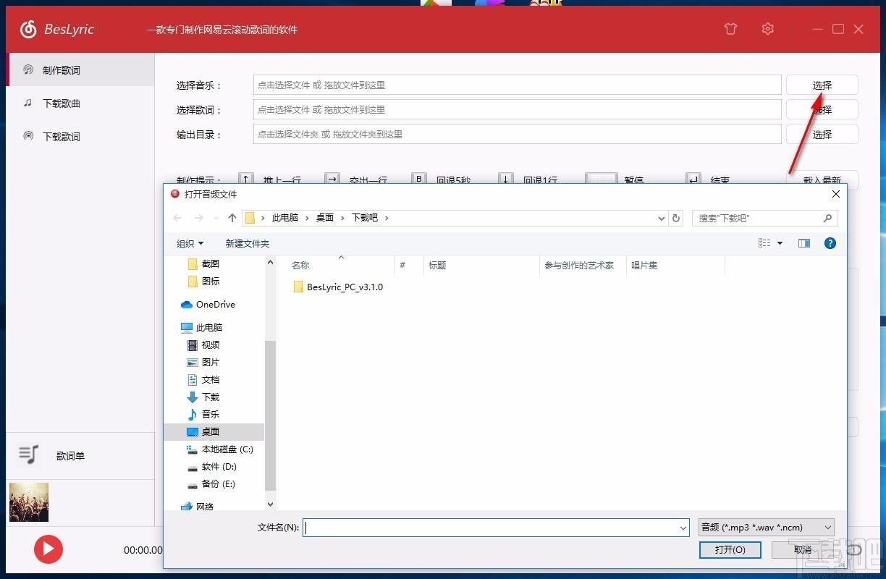
Task: Select 下载 in navigation tree
Action: [x=211, y=397]
